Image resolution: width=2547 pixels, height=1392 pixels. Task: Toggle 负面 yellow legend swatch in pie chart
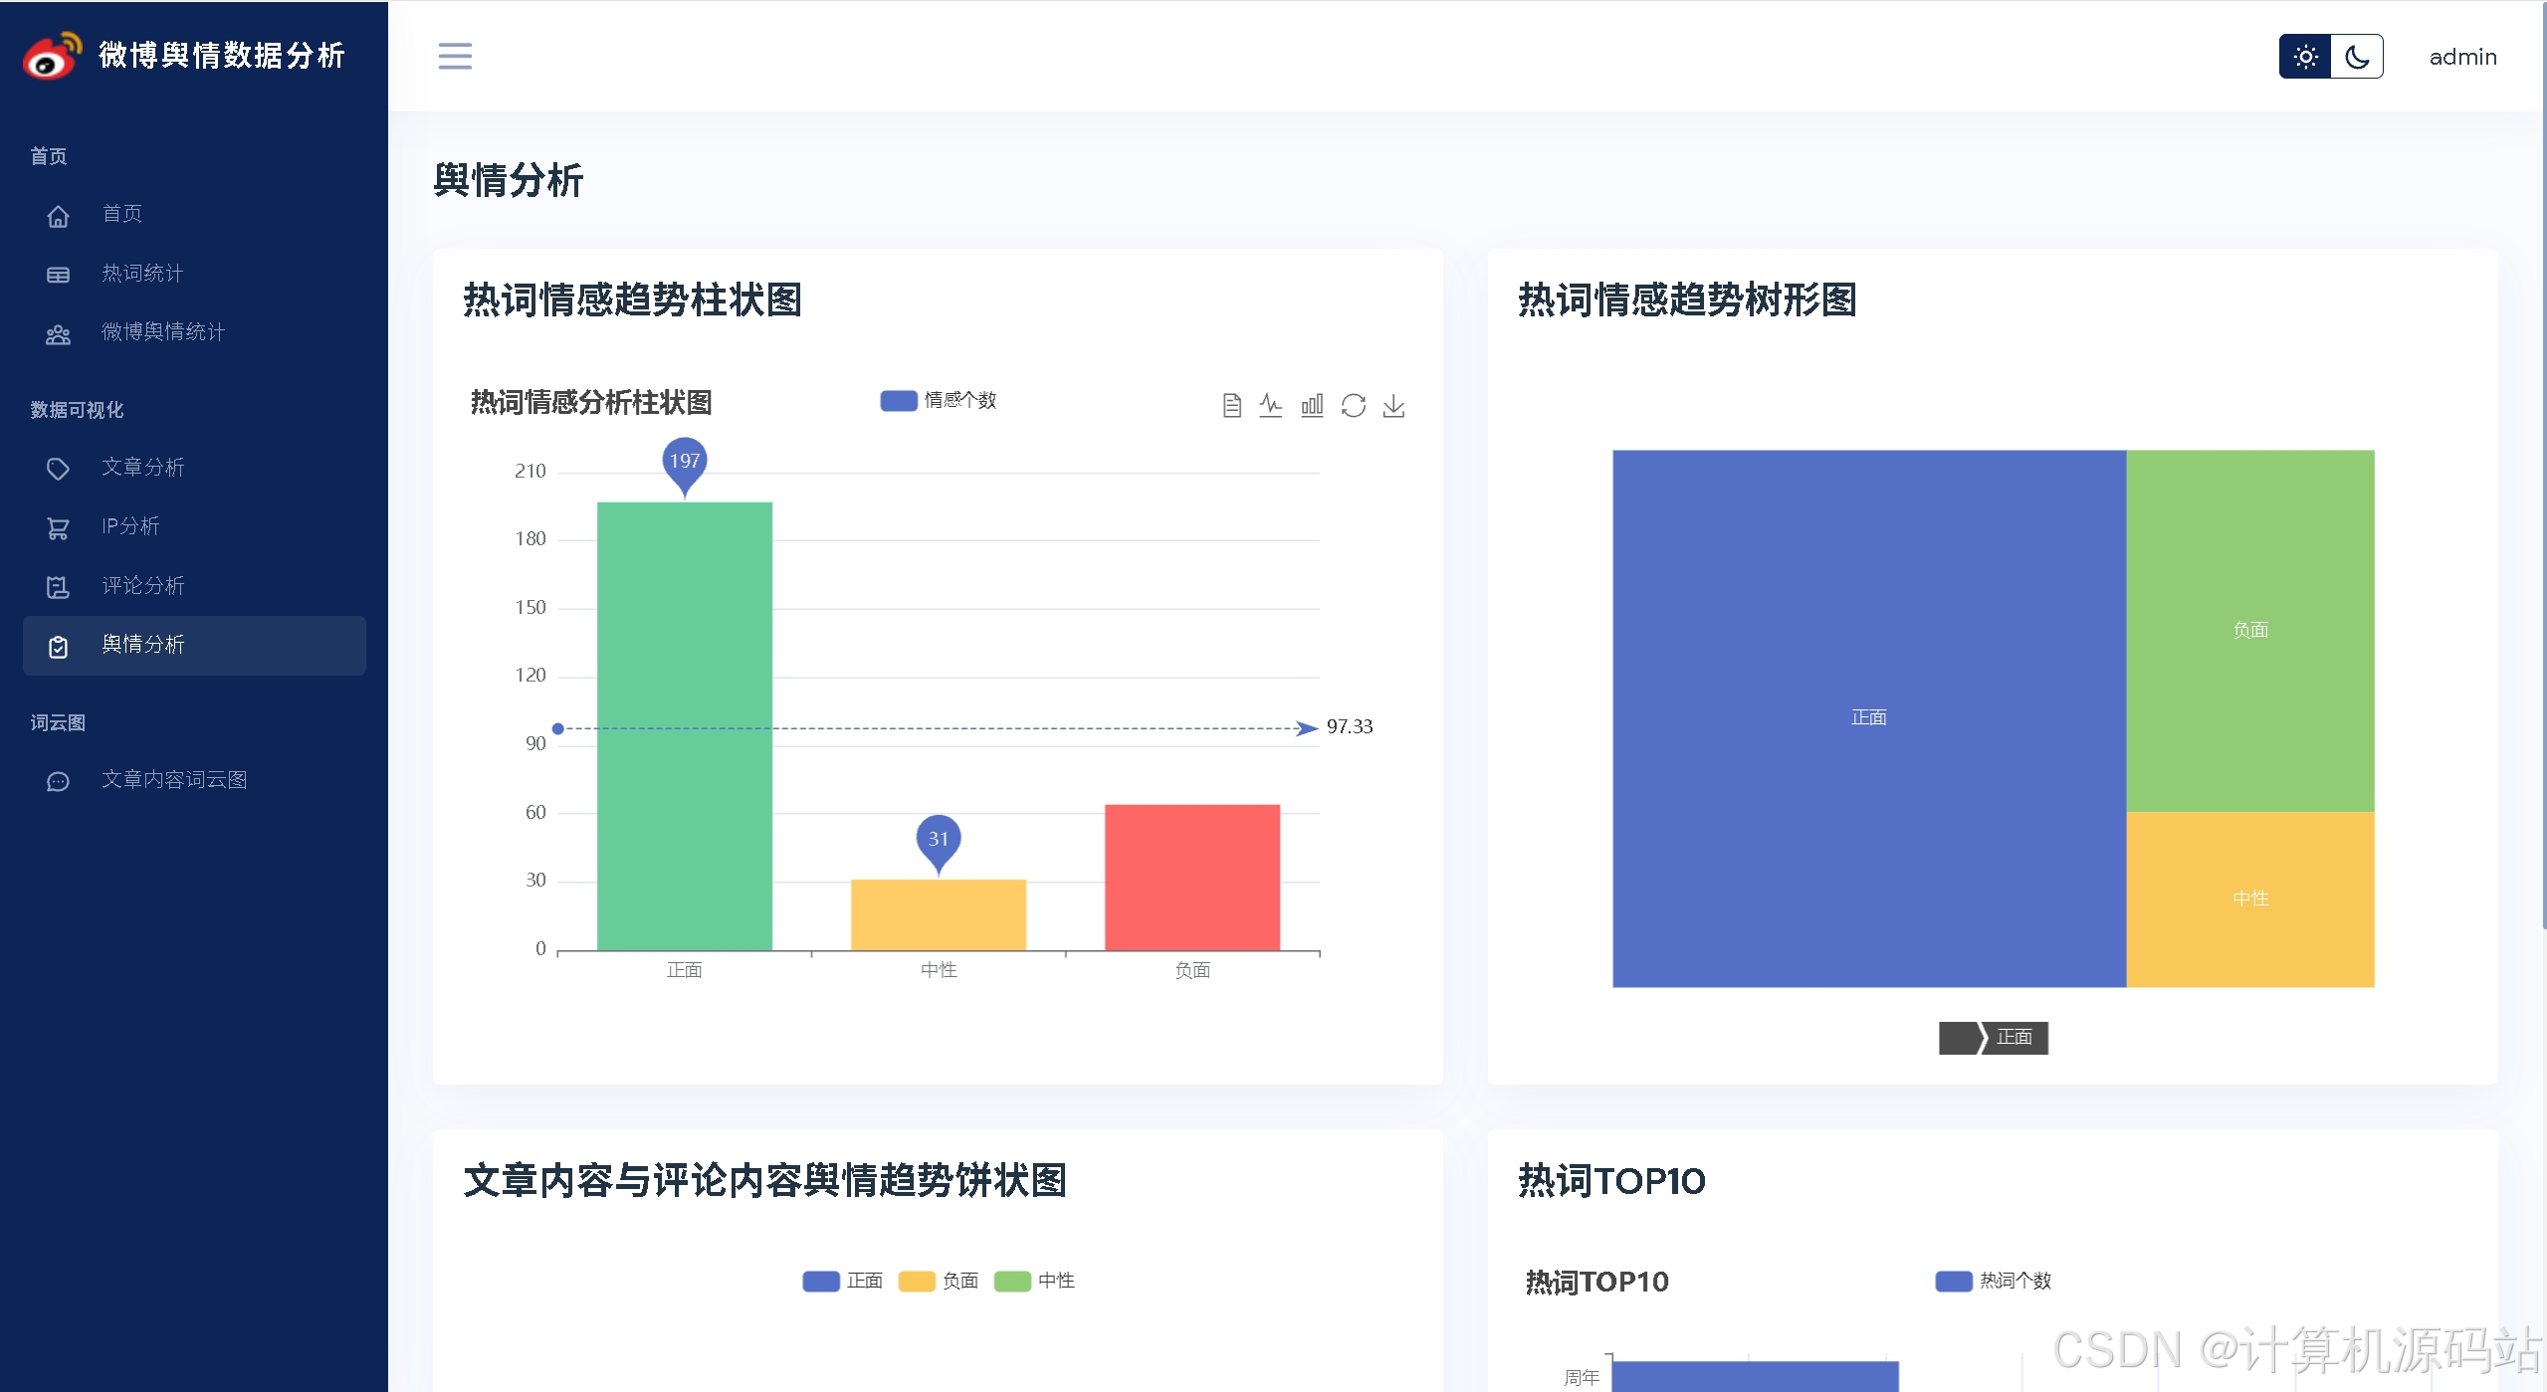pyautogui.click(x=916, y=1281)
